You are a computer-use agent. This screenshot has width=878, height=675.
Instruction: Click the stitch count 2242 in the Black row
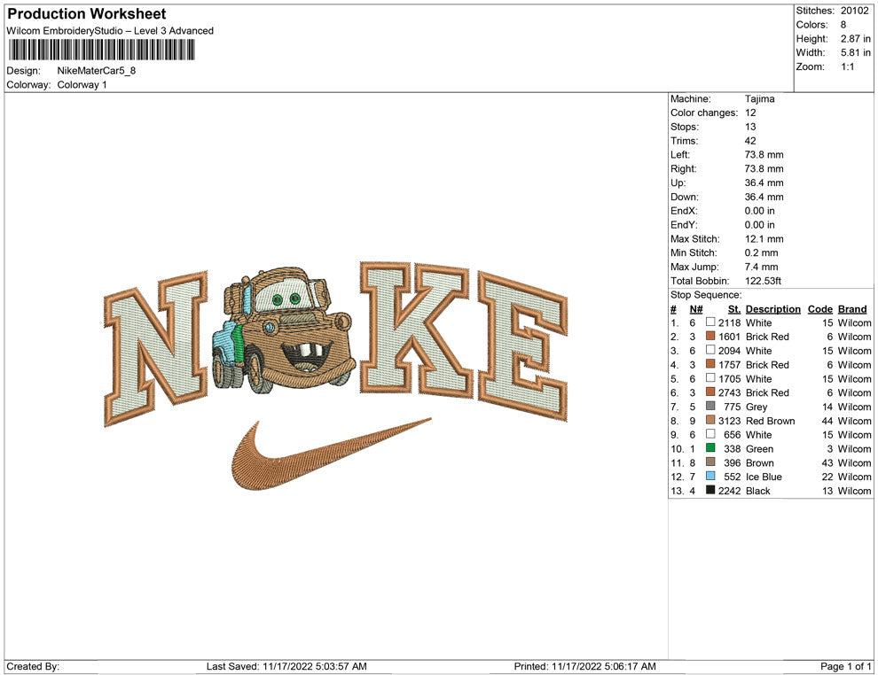coord(729,491)
